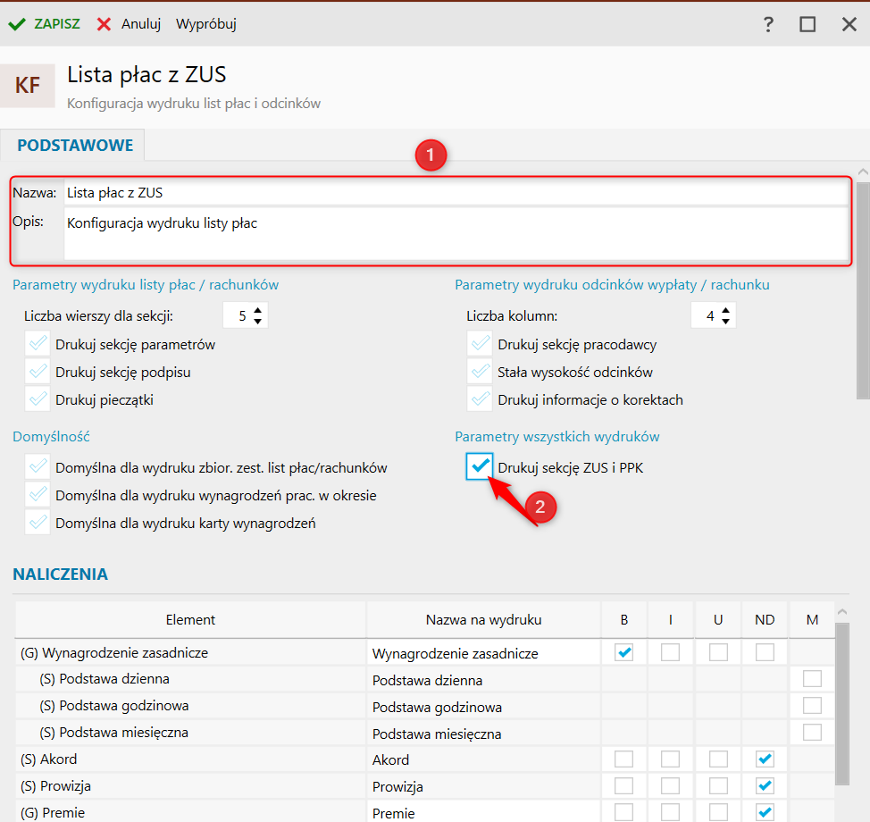Screen dimensions: 870x822
Task: Click the KF logo tile
Action: pyautogui.click(x=27, y=86)
